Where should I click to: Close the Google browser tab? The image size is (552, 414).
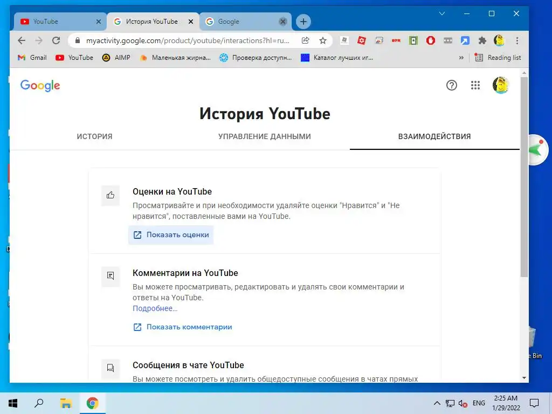282,22
